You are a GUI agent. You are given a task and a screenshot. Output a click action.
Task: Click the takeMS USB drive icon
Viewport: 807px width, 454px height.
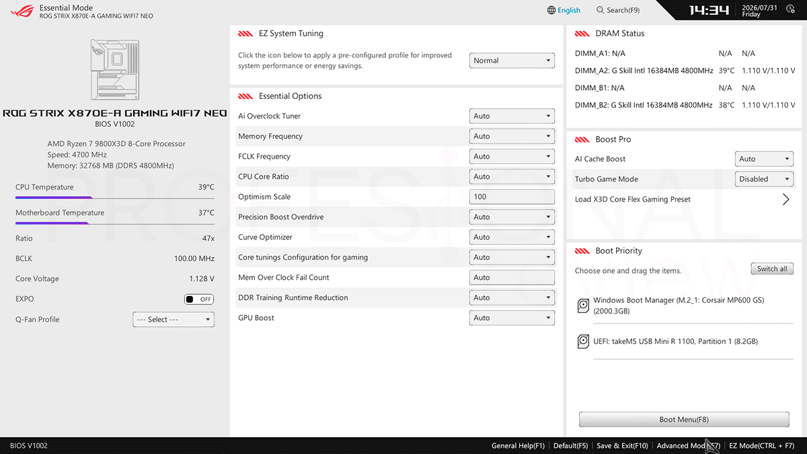tap(583, 342)
